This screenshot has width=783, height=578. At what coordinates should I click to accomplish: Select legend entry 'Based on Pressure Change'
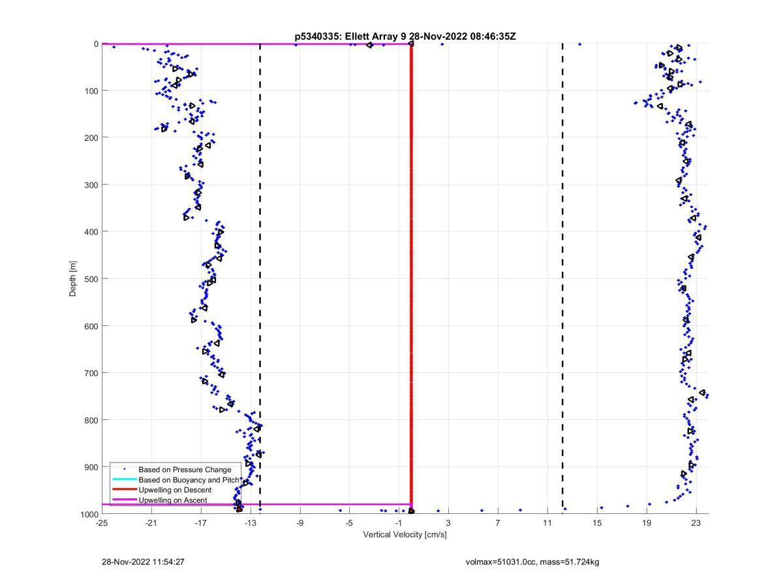pyautogui.click(x=185, y=470)
